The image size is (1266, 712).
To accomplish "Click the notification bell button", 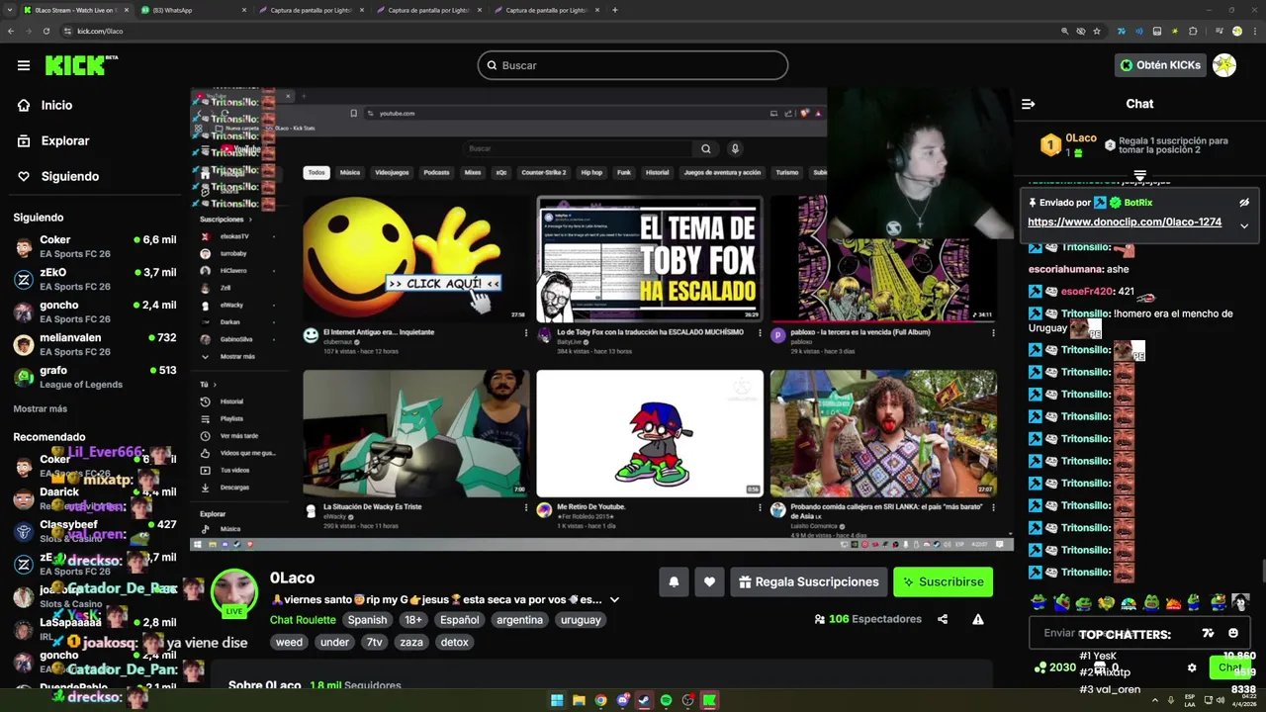I will [x=674, y=581].
